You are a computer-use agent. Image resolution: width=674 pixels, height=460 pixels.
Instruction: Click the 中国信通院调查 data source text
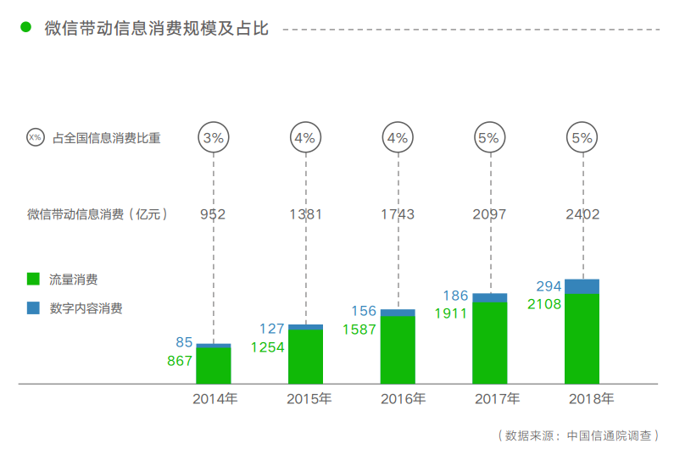(609, 435)
